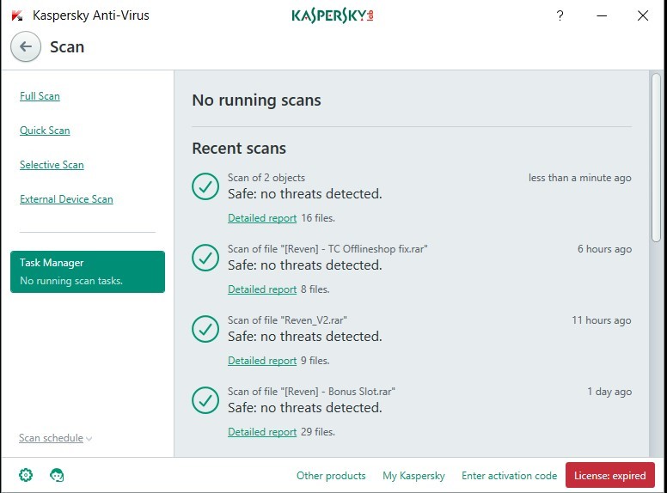This screenshot has width=667, height=493.
Task: Click the Kaspersky logo in the title bar
Action: [333, 15]
